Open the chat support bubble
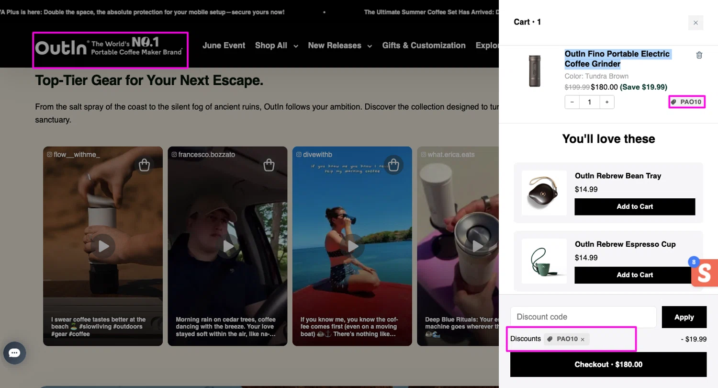Image resolution: width=718 pixels, height=388 pixels. pos(14,353)
